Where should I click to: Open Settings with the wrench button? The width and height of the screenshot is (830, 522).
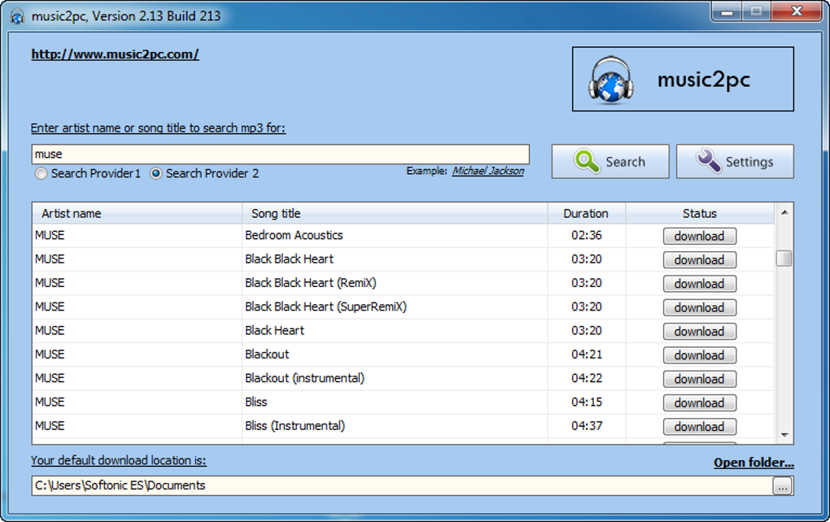coord(735,161)
